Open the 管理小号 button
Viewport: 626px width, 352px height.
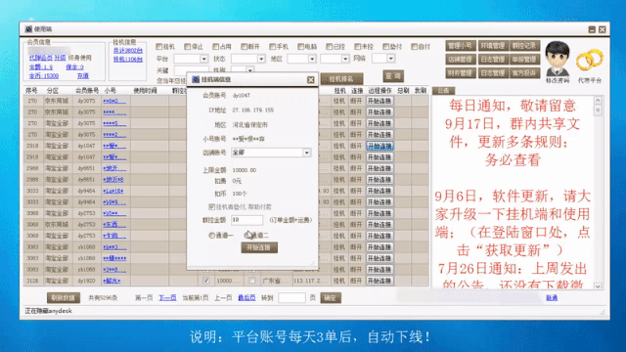click(461, 46)
